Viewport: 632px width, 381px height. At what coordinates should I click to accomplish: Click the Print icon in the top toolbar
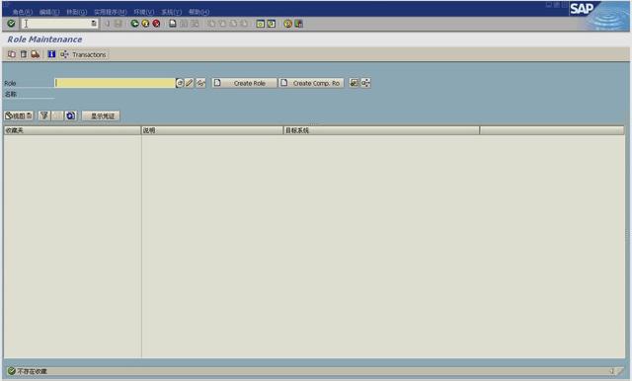click(173, 24)
